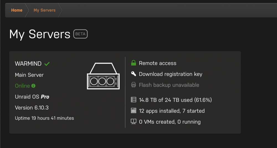Download registration key
The image size is (277, 148).
point(171,74)
